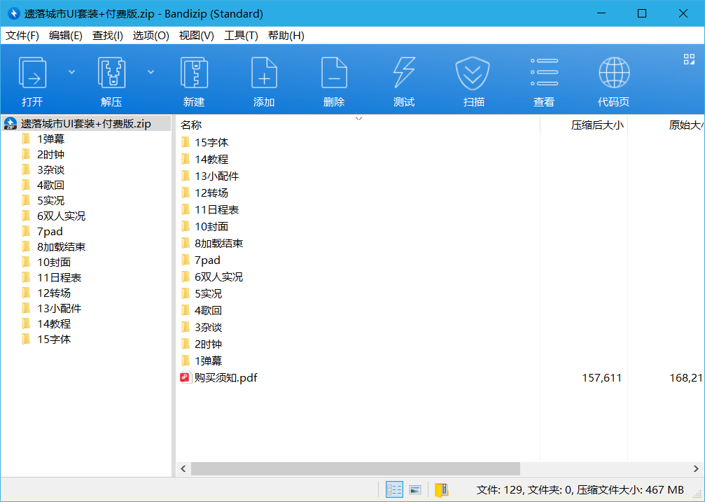This screenshot has width=705, height=502.
Task: Click the View (查看) list icon
Action: [544, 72]
